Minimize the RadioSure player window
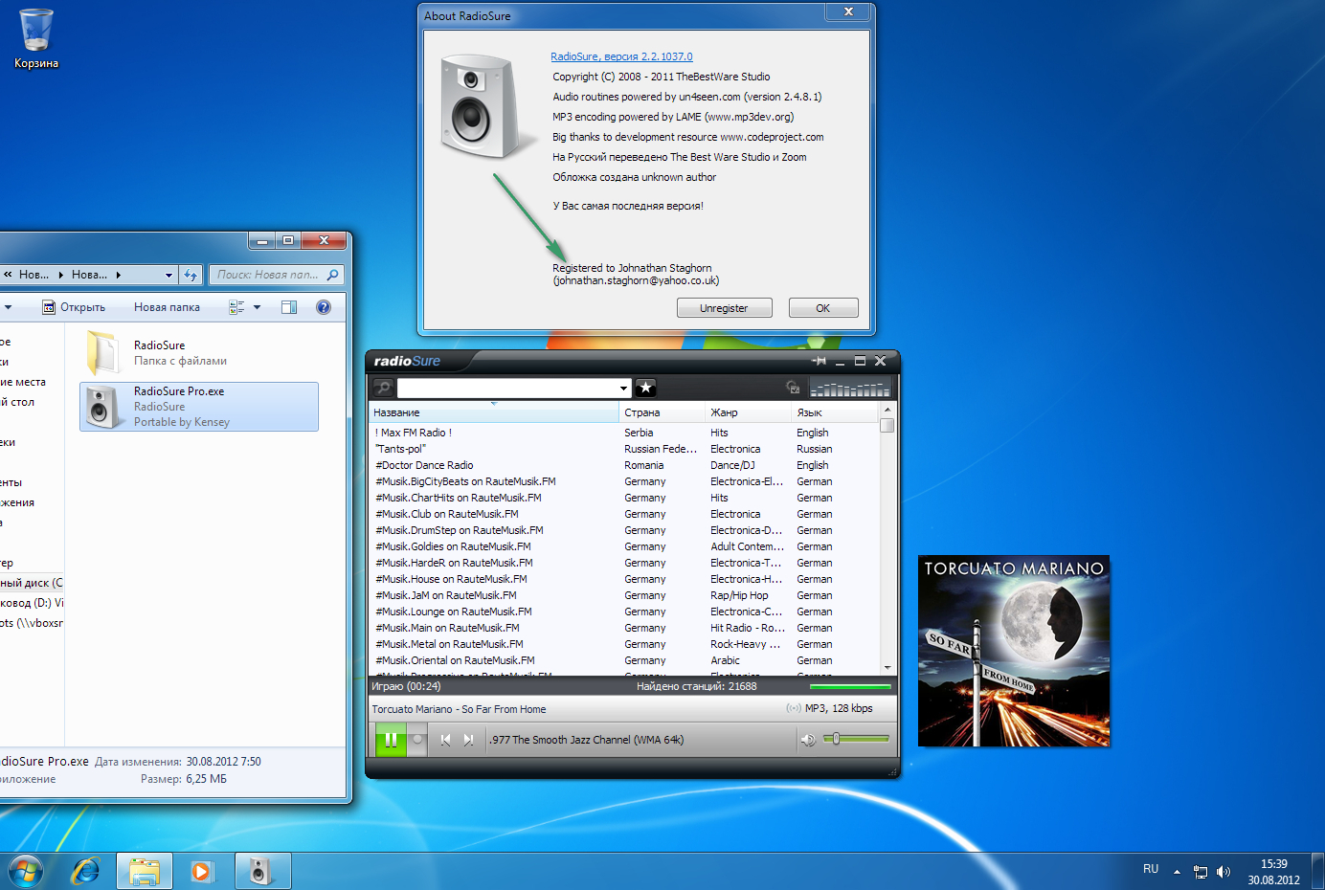Screen dimensions: 1325x890 pos(840,361)
